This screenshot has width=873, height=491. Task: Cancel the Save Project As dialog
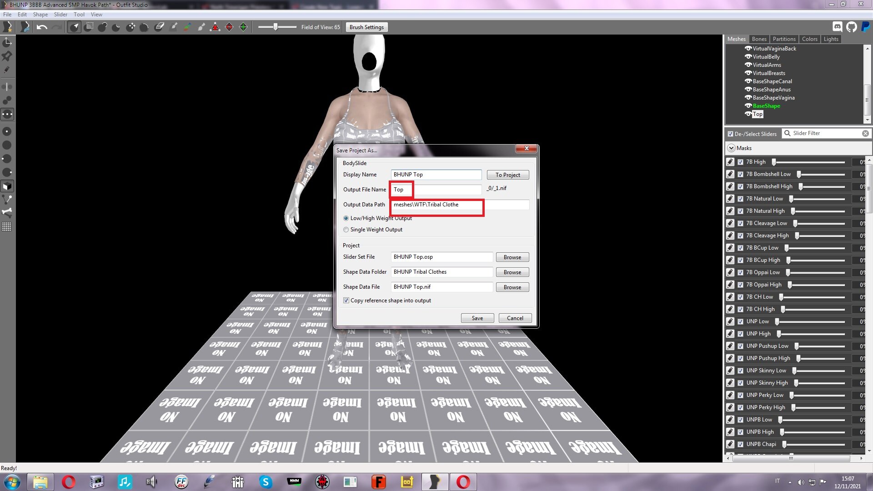[x=515, y=318]
